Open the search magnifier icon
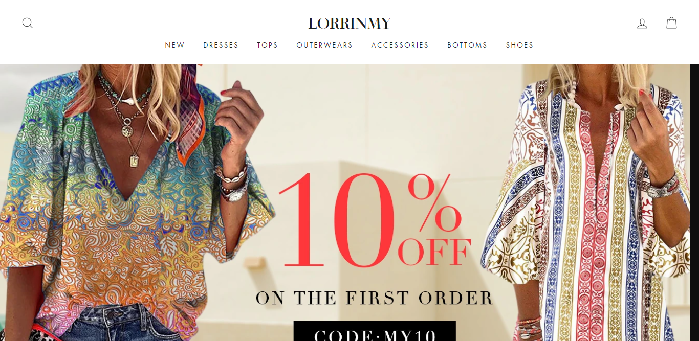 [x=28, y=23]
